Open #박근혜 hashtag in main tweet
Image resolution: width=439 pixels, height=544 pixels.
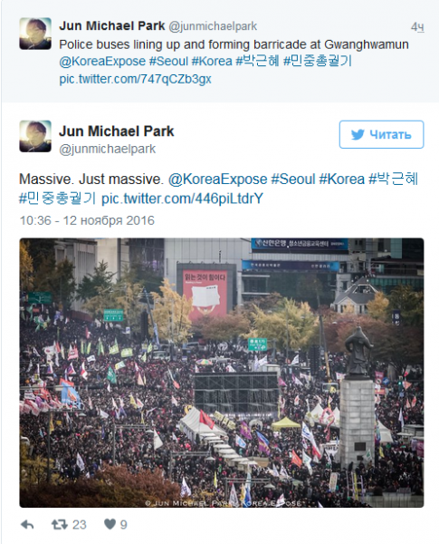click(x=393, y=179)
